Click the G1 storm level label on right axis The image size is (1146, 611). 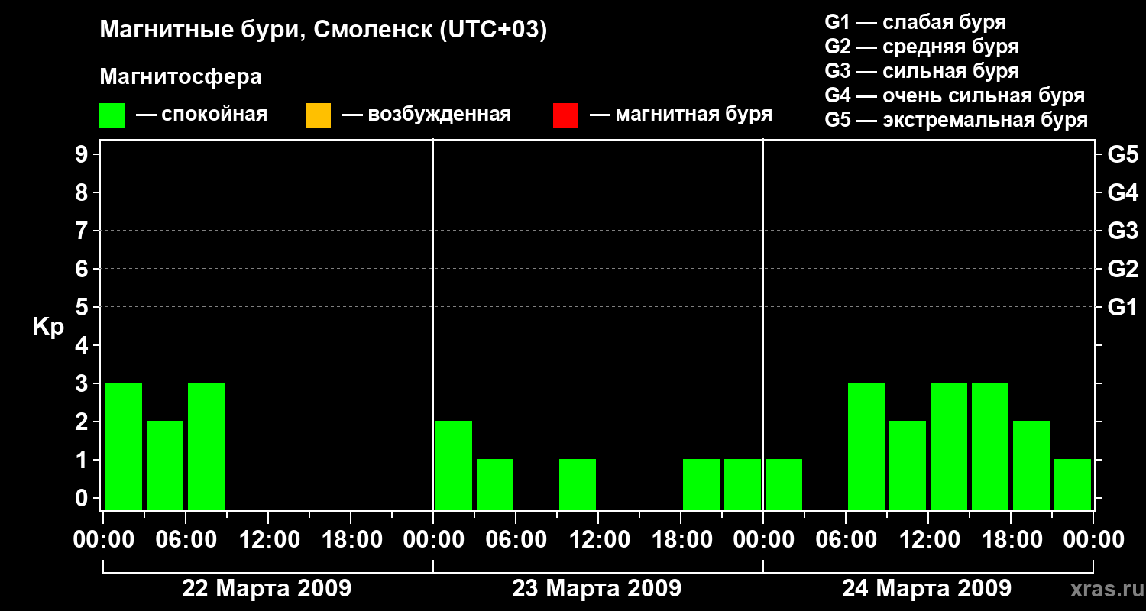(1122, 308)
